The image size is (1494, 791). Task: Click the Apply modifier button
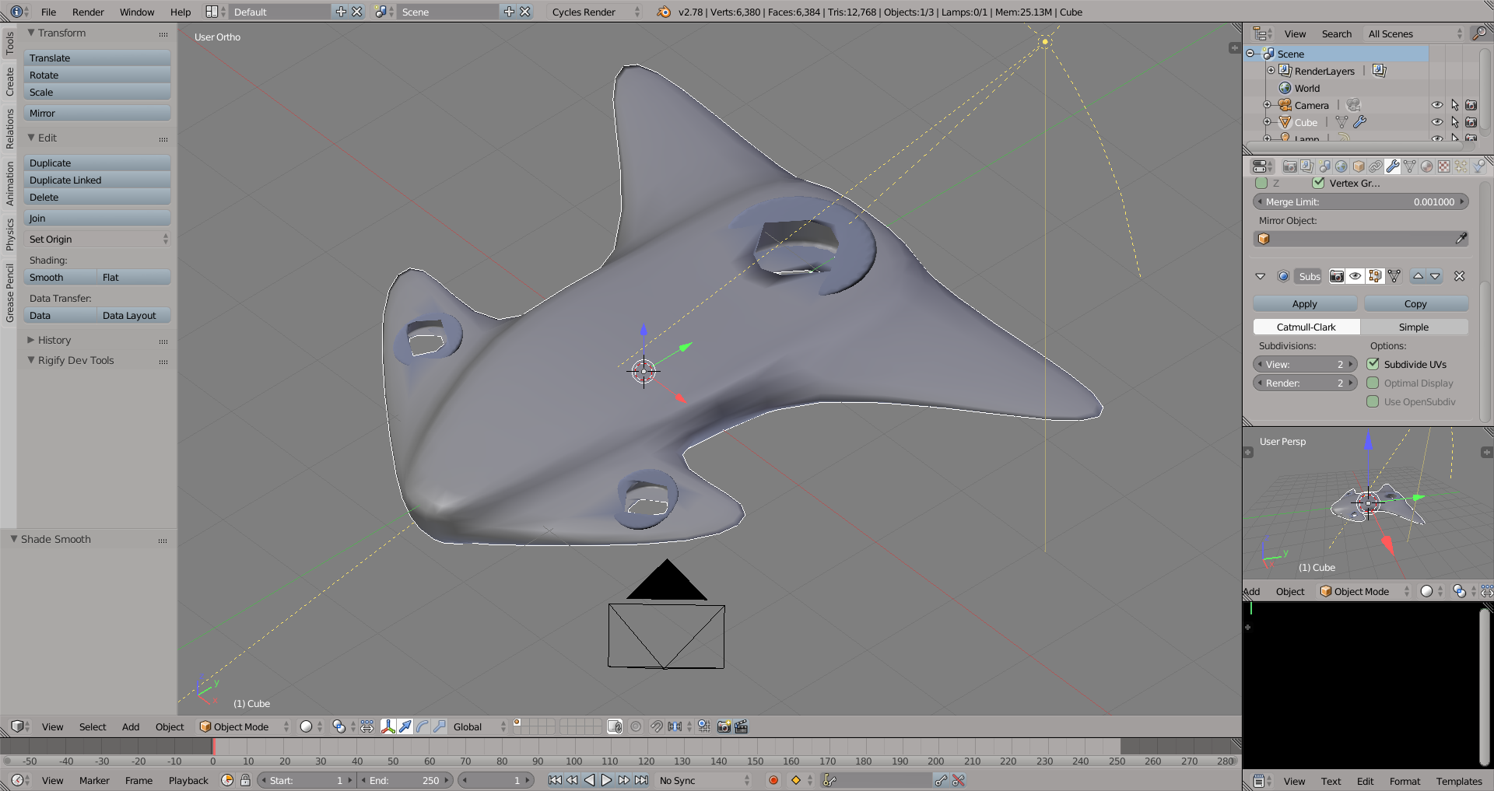click(1304, 304)
